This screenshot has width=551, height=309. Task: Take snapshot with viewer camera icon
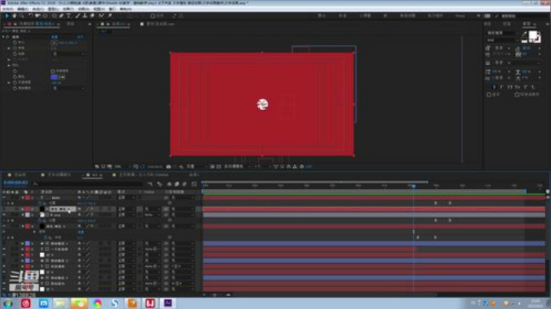[168, 167]
